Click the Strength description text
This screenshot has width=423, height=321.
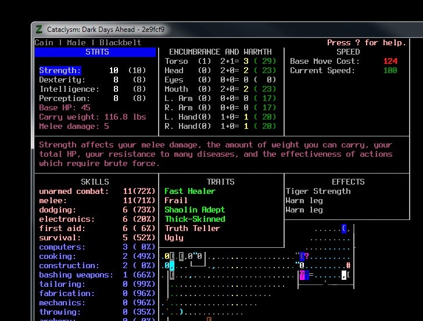click(216, 154)
